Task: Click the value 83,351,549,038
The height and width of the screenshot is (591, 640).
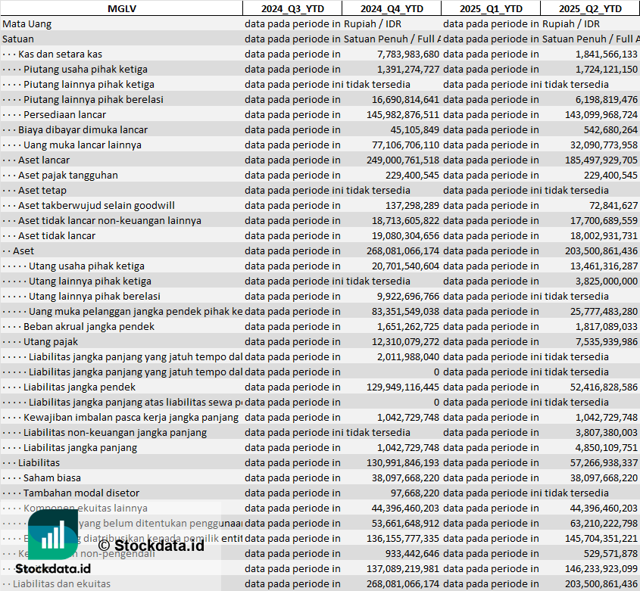Action: tap(405, 311)
